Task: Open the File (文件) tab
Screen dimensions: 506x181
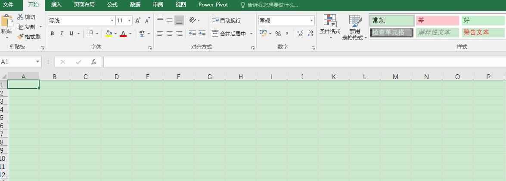Action: [x=8, y=5]
